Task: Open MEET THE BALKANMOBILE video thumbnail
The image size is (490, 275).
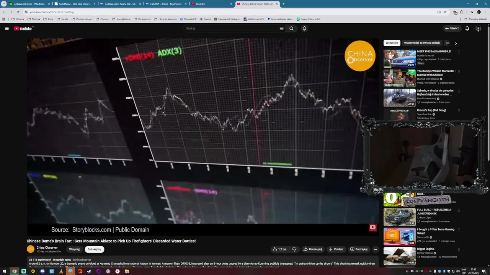Action: (x=400, y=58)
